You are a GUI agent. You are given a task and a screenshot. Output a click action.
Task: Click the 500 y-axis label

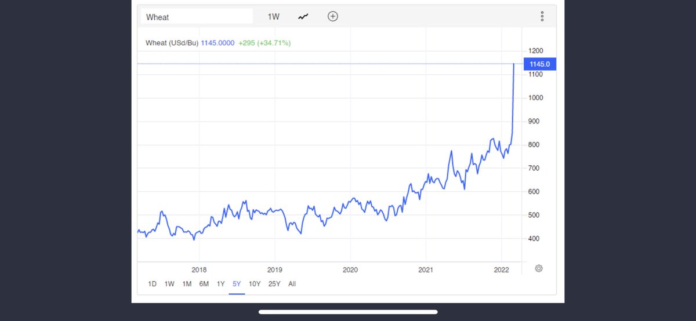(534, 216)
